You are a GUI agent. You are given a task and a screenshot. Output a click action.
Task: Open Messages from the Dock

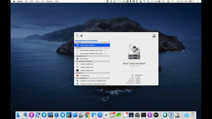pyautogui.click(x=94, y=115)
